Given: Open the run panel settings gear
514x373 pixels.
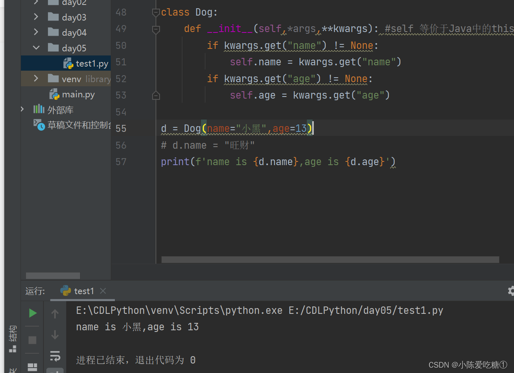Looking at the screenshot, I should (511, 291).
